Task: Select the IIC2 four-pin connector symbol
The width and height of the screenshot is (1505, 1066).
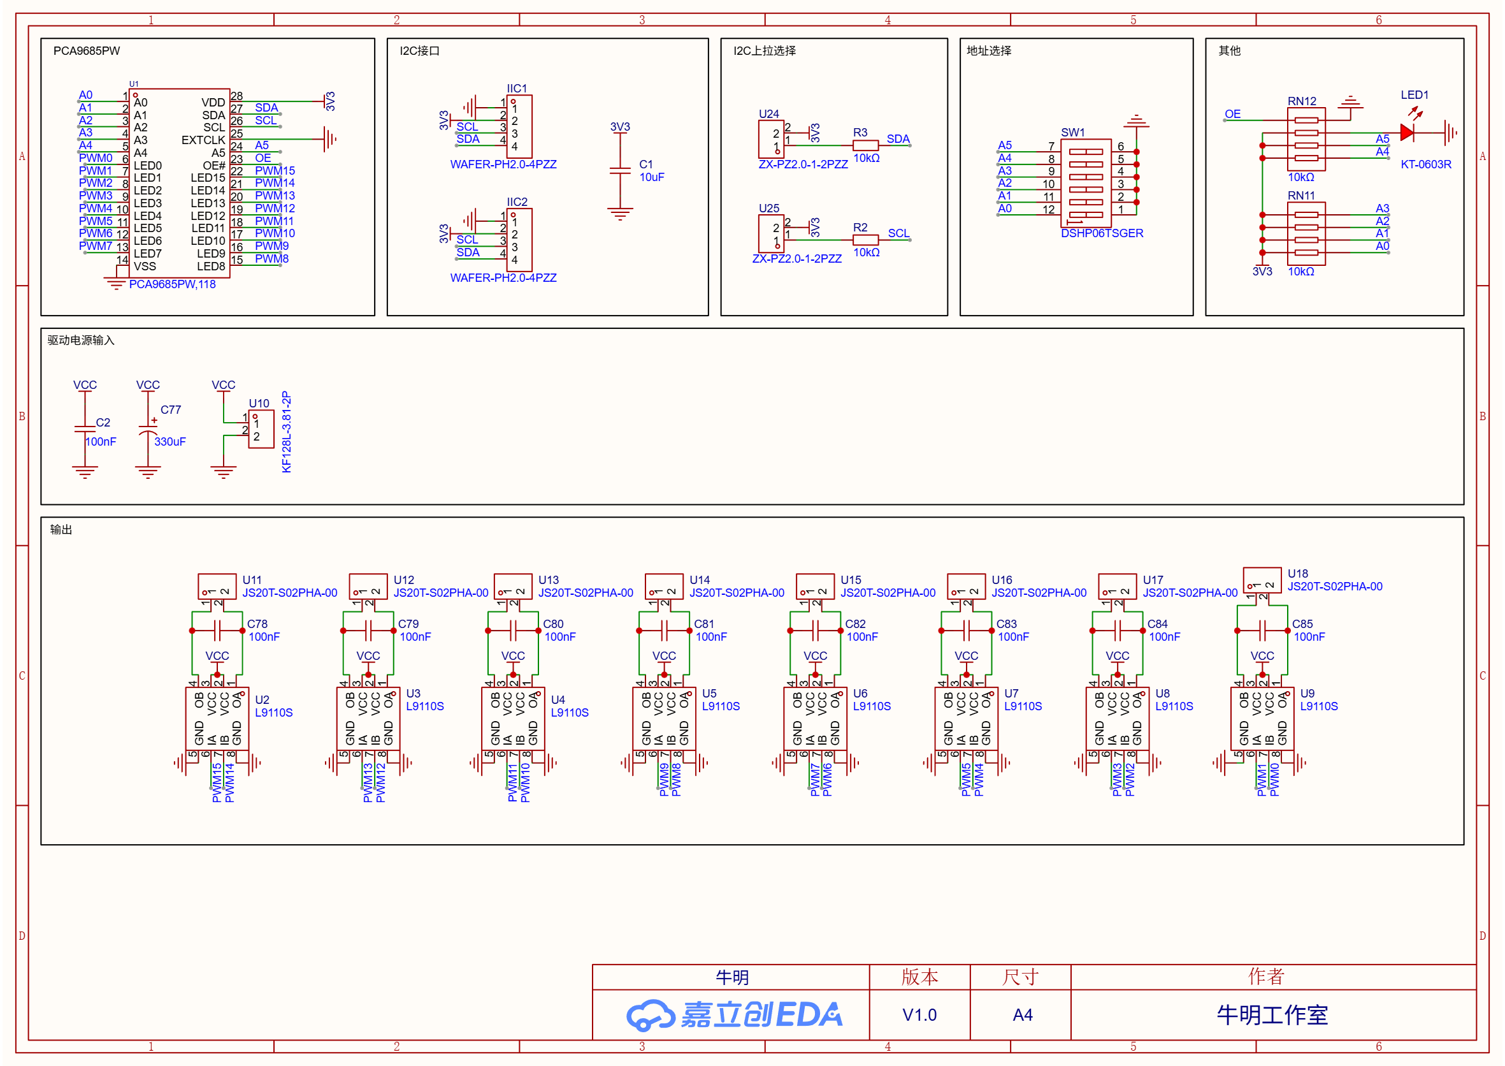Action: tap(519, 240)
